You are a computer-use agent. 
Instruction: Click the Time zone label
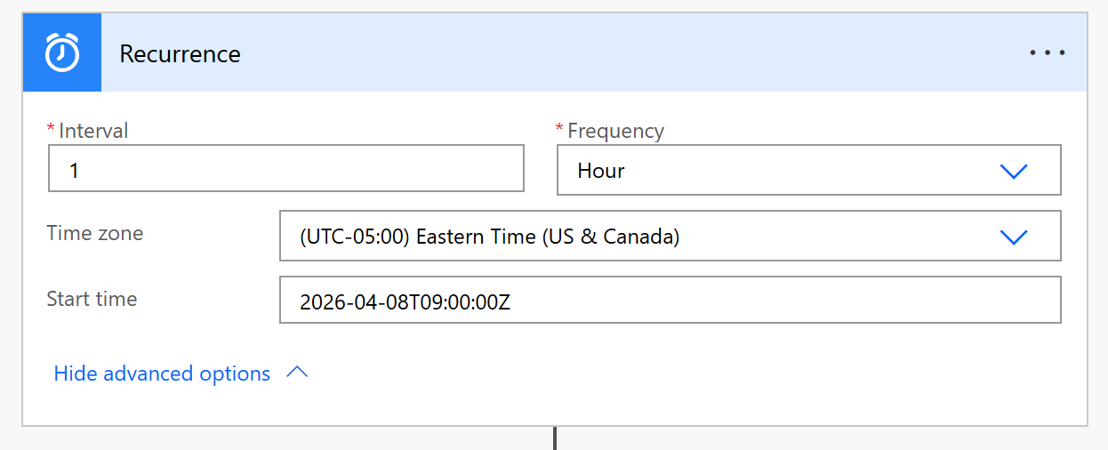[x=94, y=233]
